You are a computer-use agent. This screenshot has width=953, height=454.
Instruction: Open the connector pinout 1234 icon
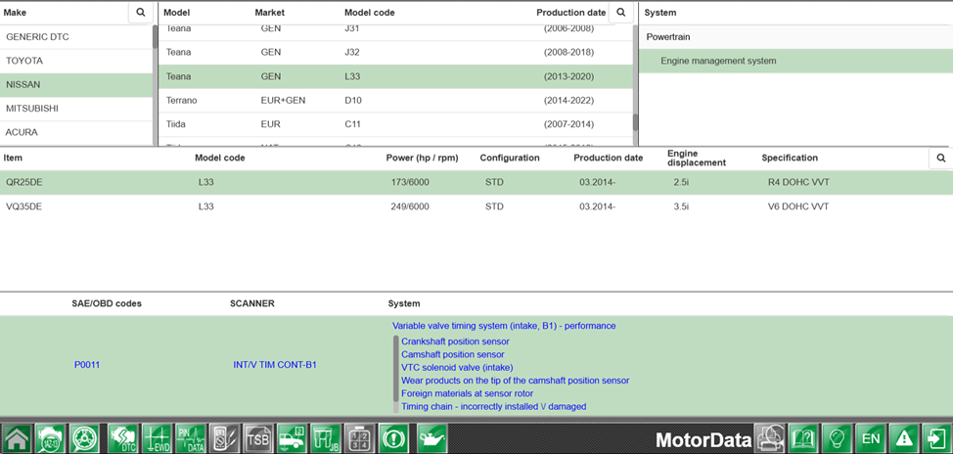[x=359, y=437]
